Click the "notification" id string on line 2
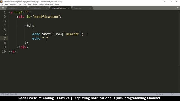180x101 pixels. (46, 17)
